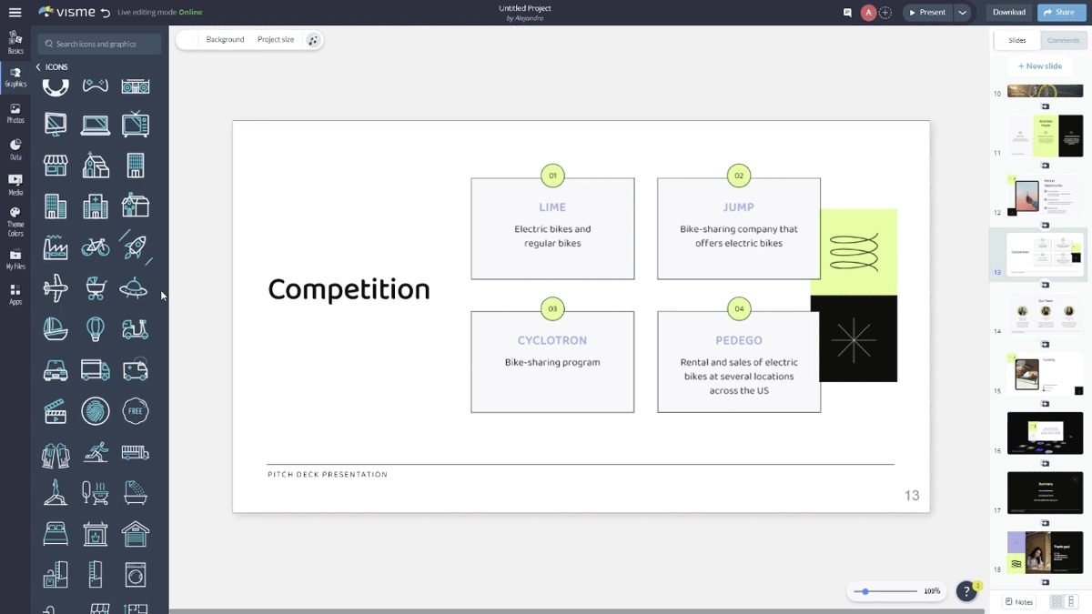The image size is (1092, 614).
Task: Open the Present dropdown arrow
Action: click(x=962, y=13)
